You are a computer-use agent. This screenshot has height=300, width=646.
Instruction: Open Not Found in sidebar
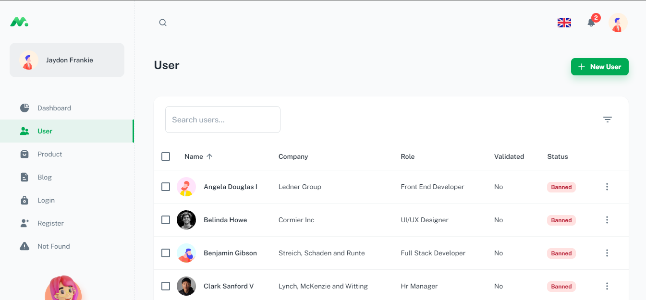(67, 246)
